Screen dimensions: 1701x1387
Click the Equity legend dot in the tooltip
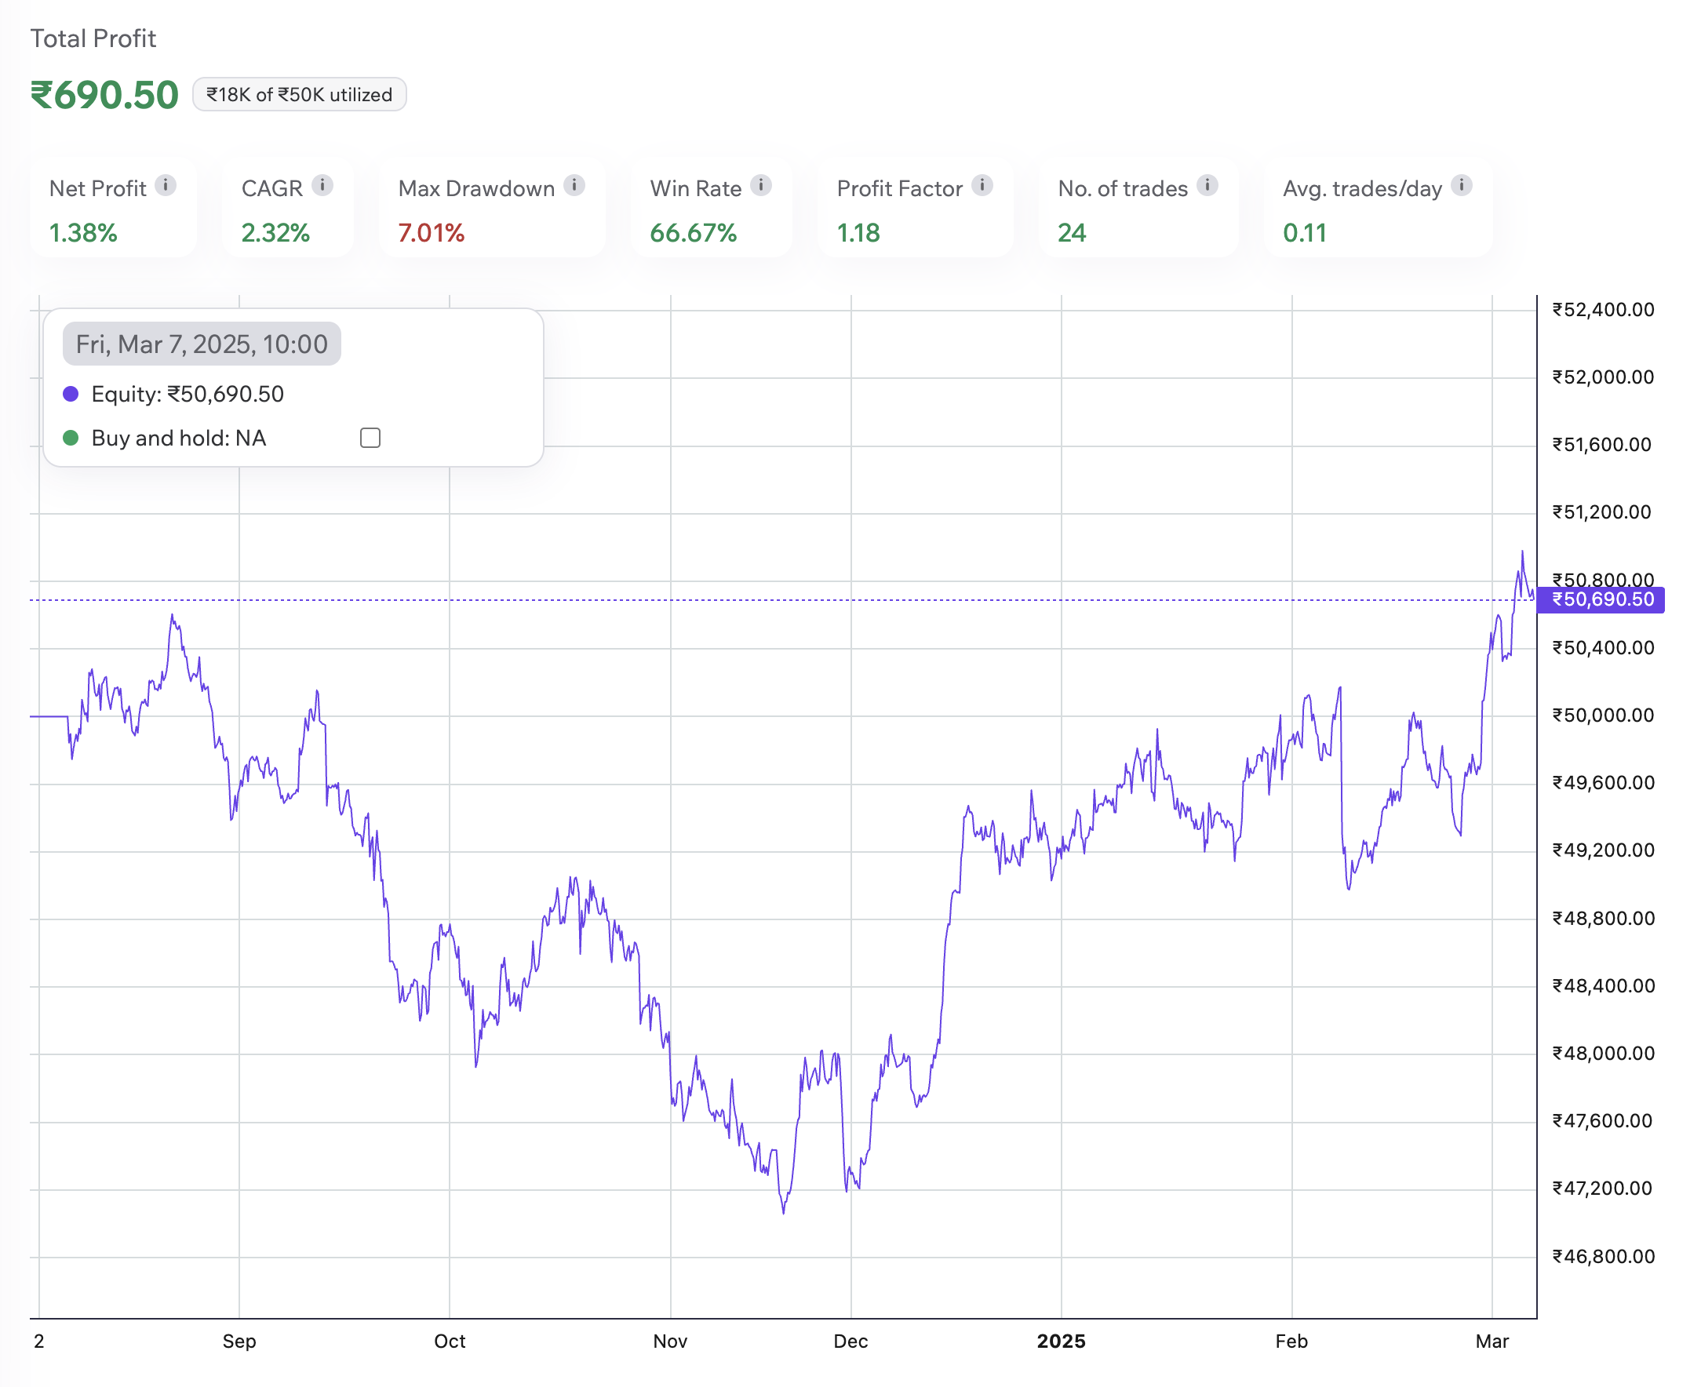click(71, 393)
